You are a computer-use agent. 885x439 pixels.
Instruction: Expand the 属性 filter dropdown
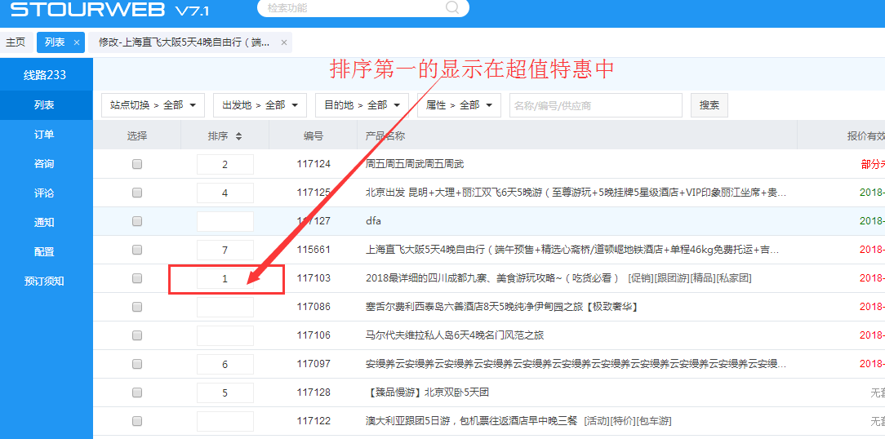pos(459,105)
